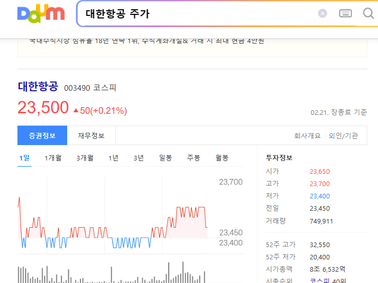Click the 52주 고가 value 32,550

[320, 245]
